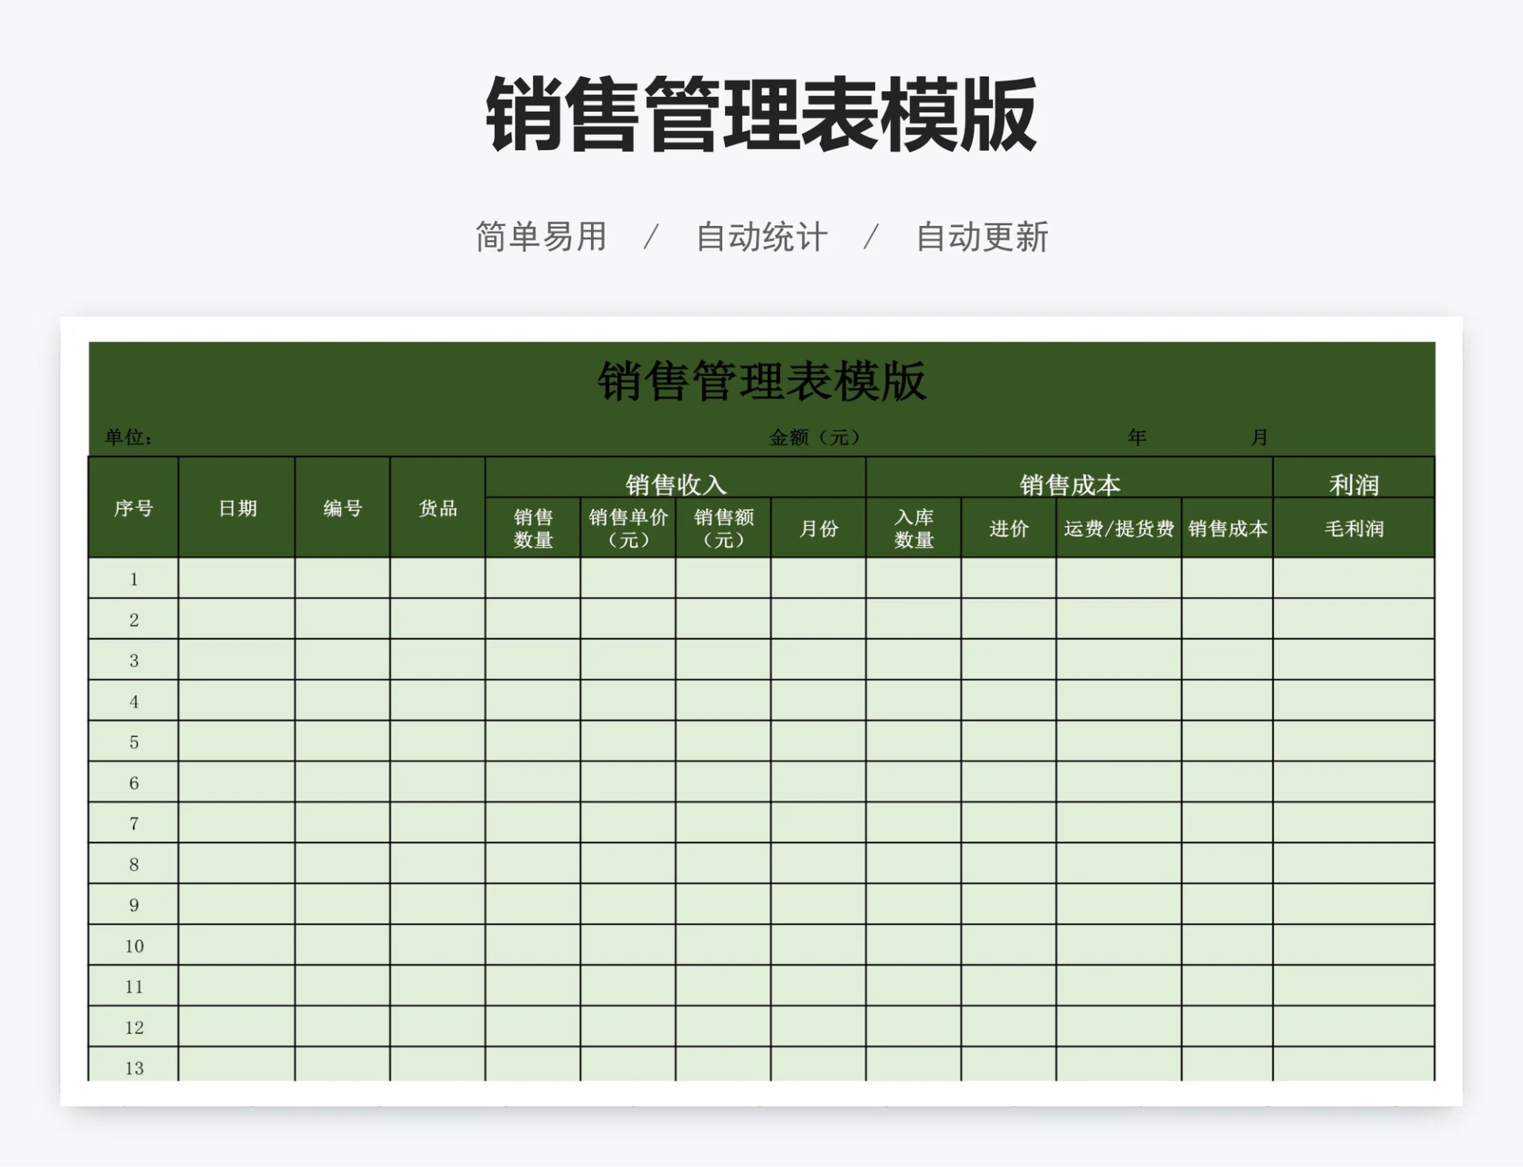Viewport: 1523px width, 1167px height.
Task: Click the 入库数量 sub-header
Action: (914, 528)
